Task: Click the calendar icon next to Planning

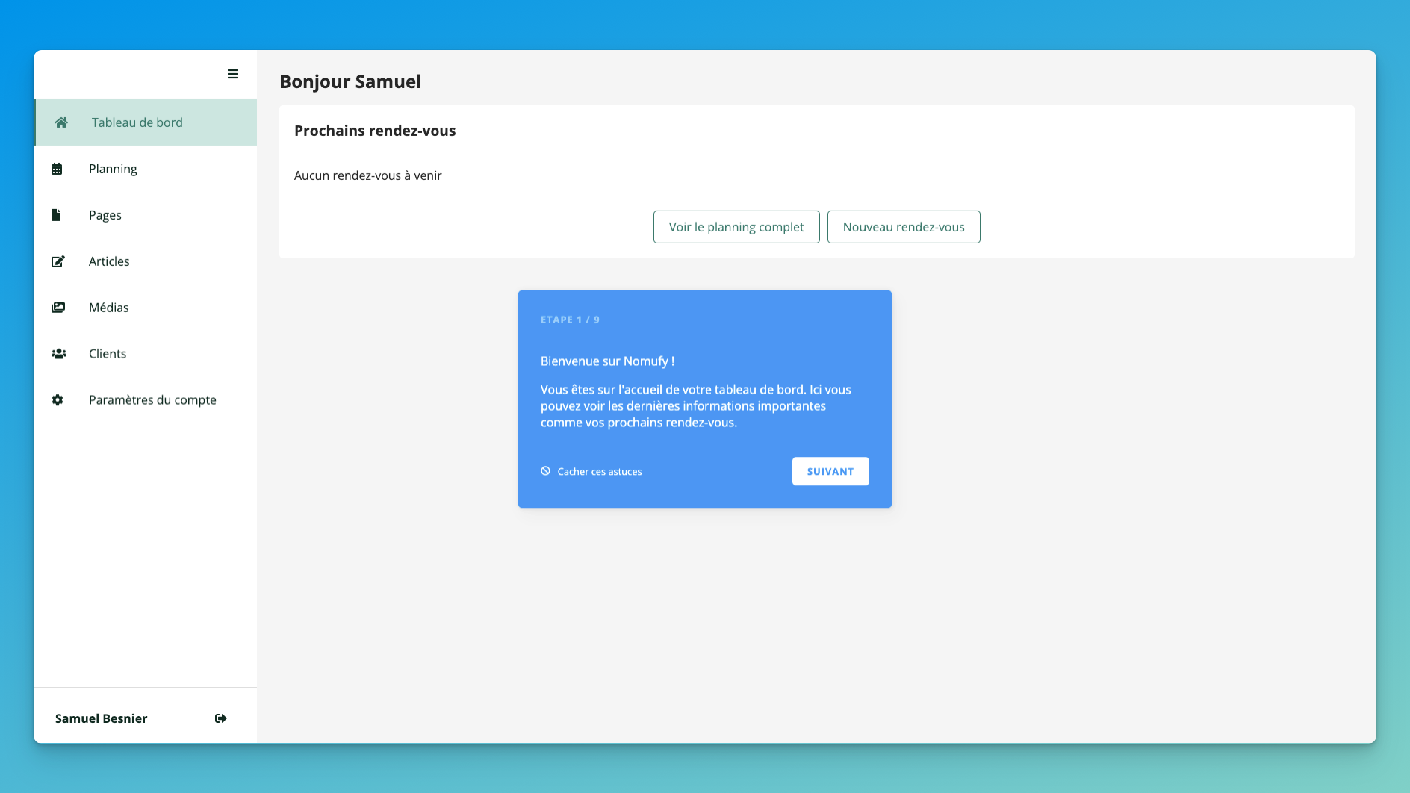Action: pos(57,169)
